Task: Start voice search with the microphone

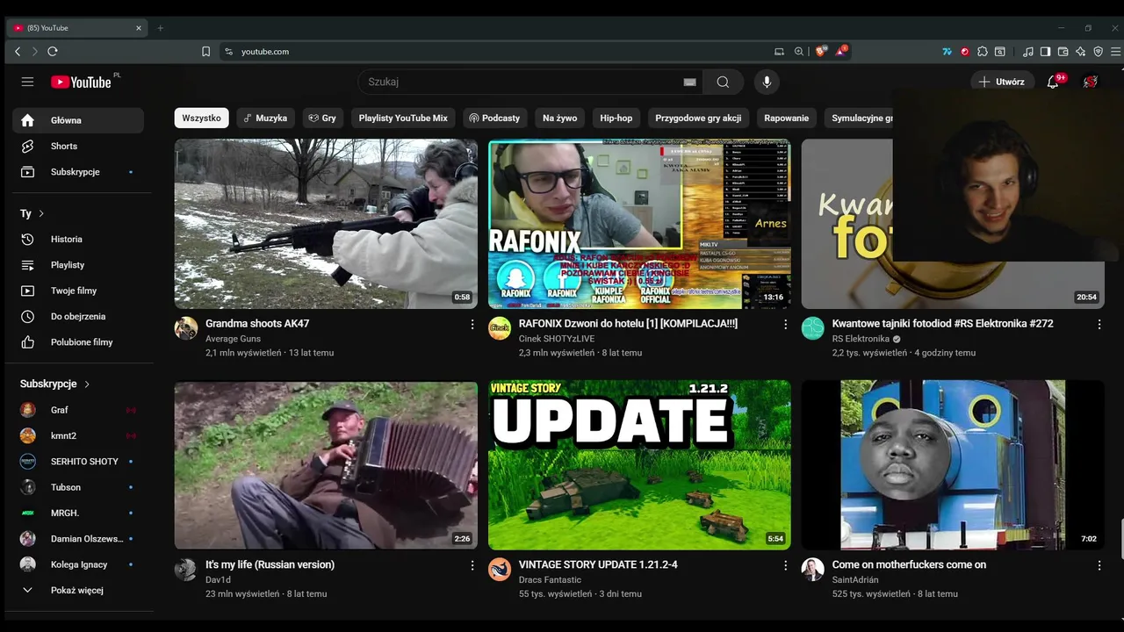Action: [x=767, y=82]
